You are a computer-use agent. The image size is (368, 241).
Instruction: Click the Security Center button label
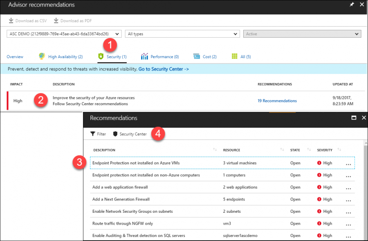(x=133, y=134)
